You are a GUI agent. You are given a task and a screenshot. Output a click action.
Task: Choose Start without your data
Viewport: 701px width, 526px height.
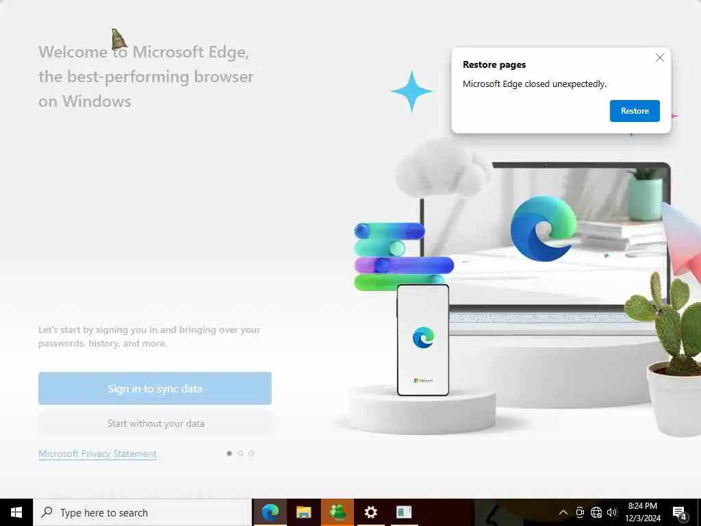155,423
